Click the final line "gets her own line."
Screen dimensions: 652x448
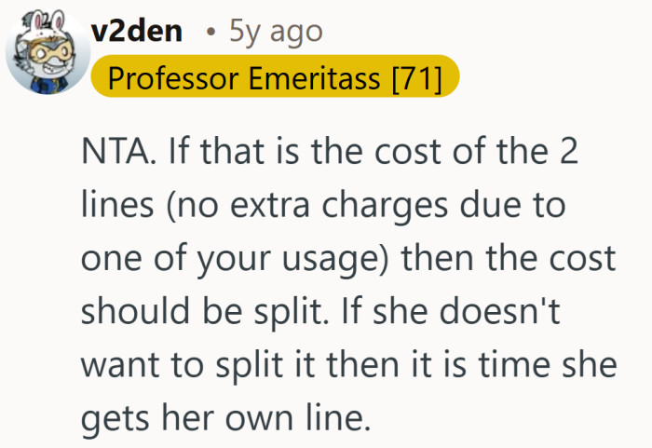pyautogui.click(x=225, y=418)
